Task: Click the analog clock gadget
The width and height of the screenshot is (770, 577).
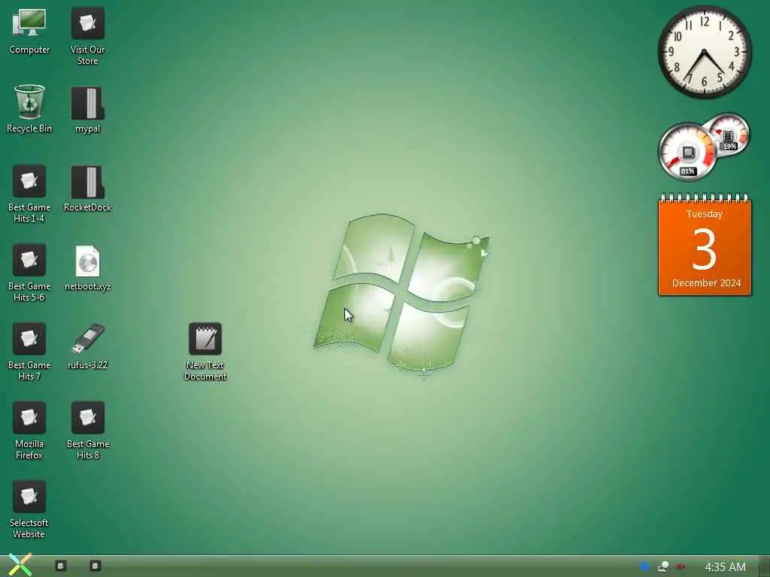Action: (x=704, y=52)
